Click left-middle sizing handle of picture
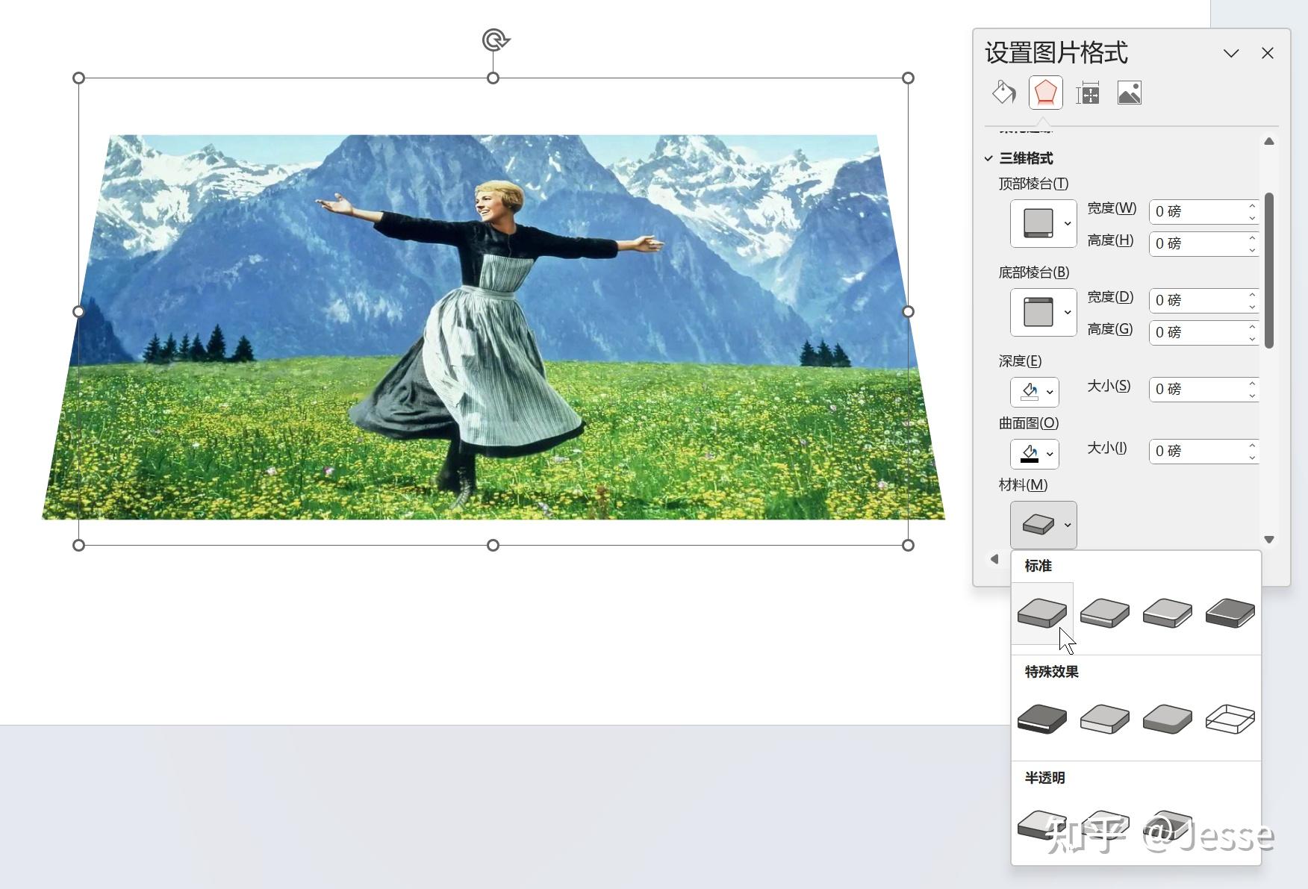The image size is (1308, 889). (78, 311)
